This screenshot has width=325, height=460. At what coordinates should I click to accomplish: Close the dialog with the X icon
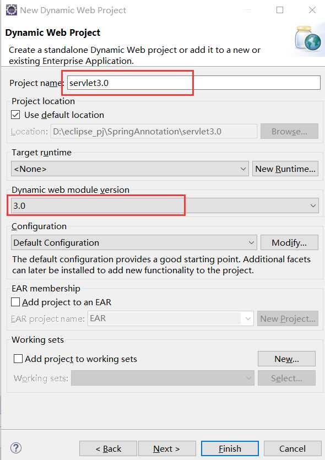[x=312, y=10]
